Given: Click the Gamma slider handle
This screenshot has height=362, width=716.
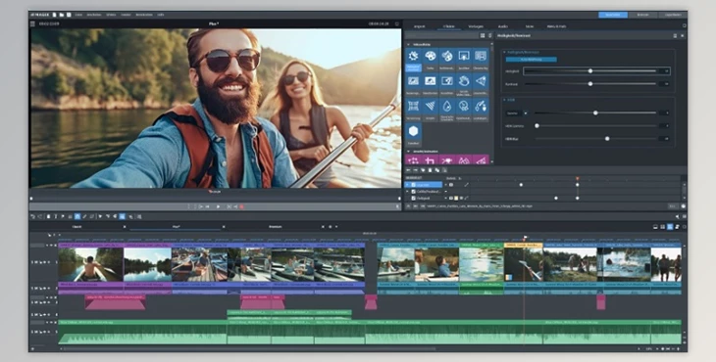Looking at the screenshot, I should 595,113.
